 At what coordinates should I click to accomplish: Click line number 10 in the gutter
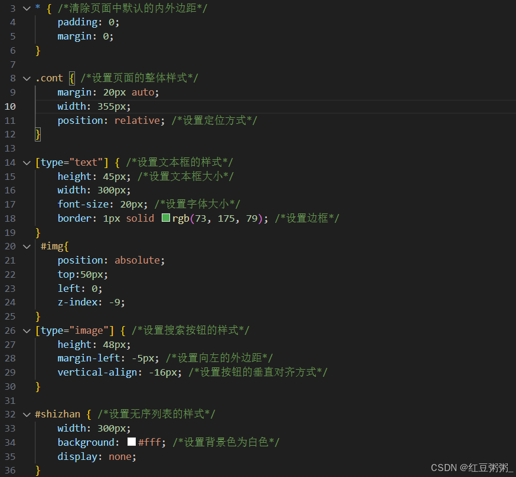tap(10, 107)
